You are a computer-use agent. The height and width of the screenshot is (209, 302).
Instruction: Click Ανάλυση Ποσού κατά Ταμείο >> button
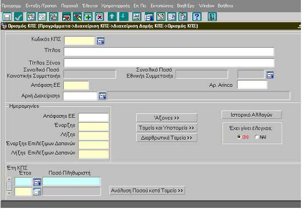[x=147, y=190]
